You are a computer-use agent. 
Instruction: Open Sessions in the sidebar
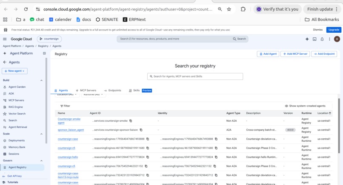[x=14, y=154]
